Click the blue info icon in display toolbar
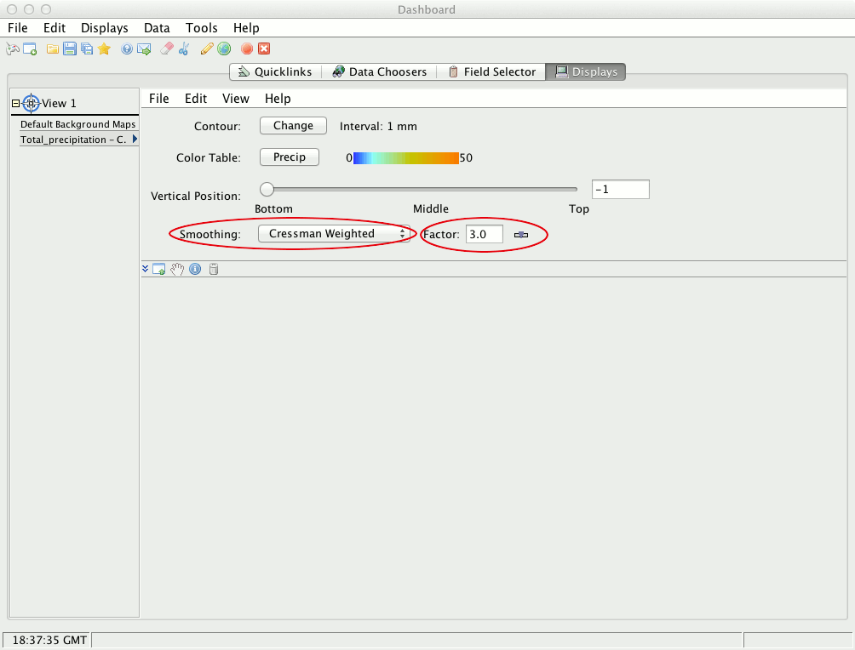The width and height of the screenshot is (855, 650). click(x=195, y=270)
